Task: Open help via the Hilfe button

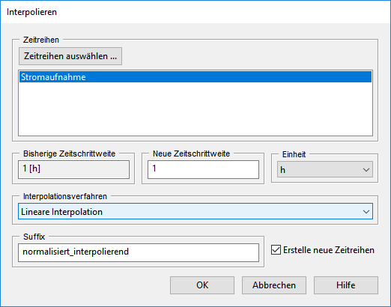Action: pyautogui.click(x=346, y=285)
